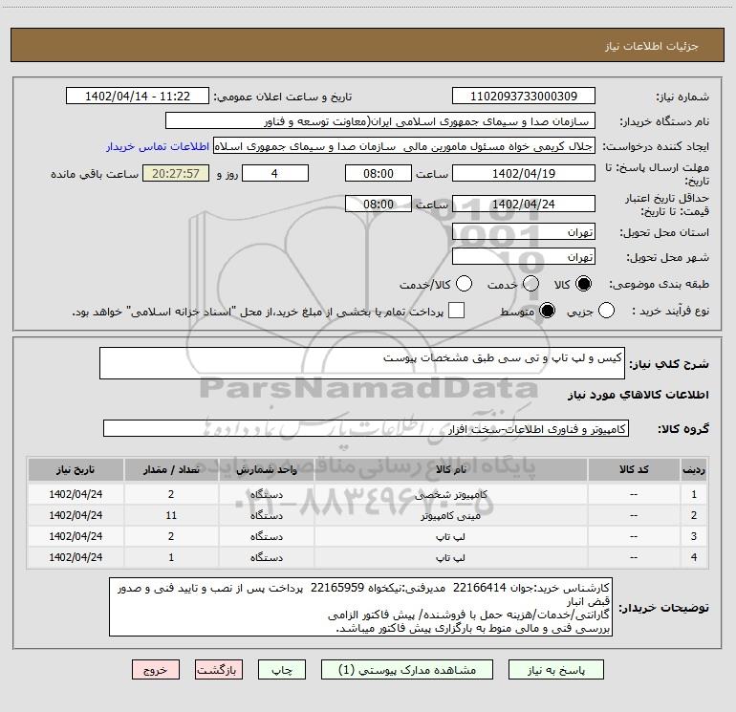Click the جزئیات اطلاعات نیاز header title

click(x=652, y=46)
